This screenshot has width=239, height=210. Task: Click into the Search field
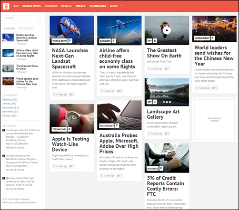click(21, 18)
